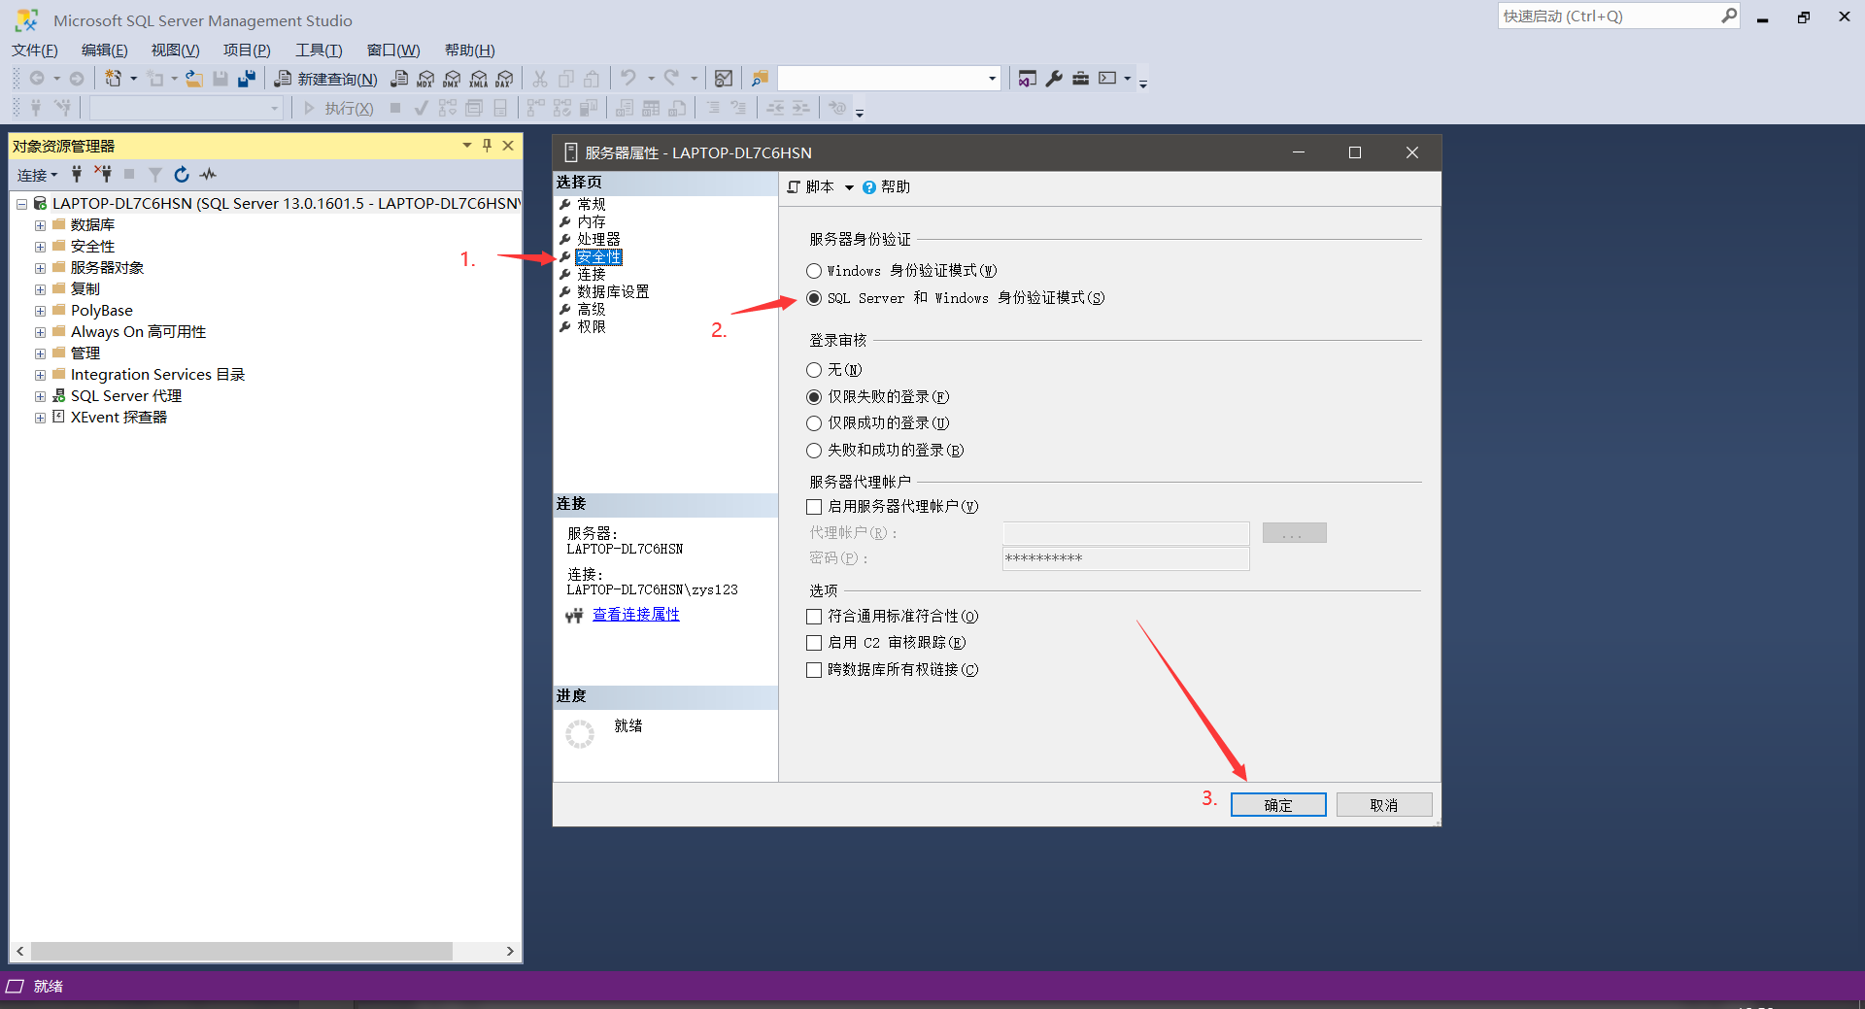Click the Toolbox icon in toolbar
Image resolution: width=1865 pixels, height=1009 pixels.
[1080, 79]
